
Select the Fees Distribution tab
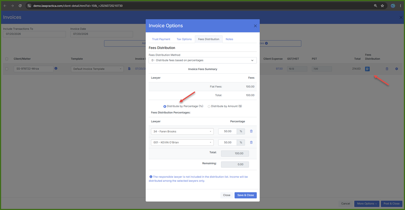coord(208,39)
